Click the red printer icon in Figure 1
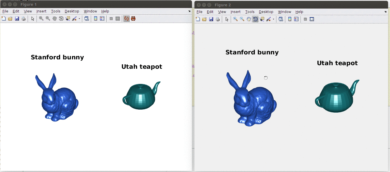Screen dimensions: 390x172 click(133, 19)
